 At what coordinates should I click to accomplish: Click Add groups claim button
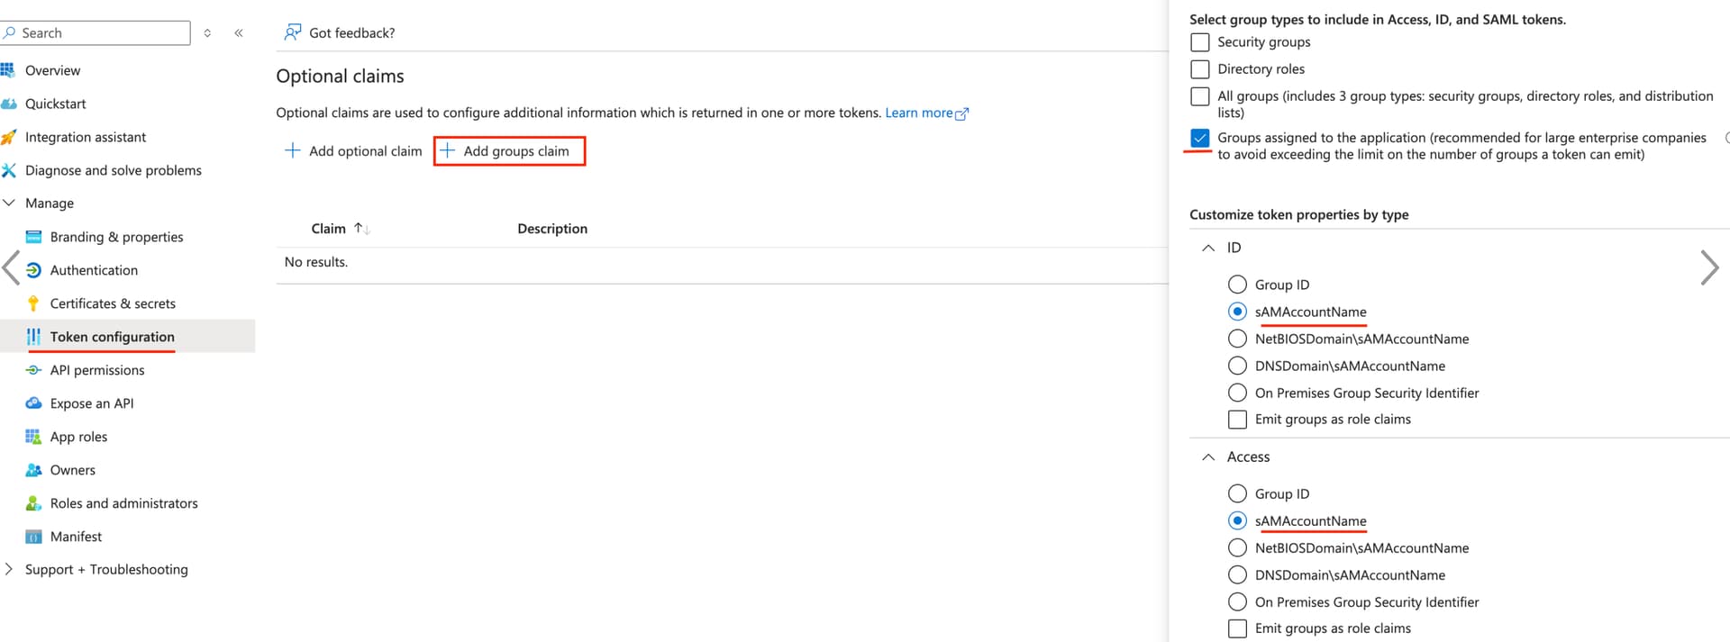point(509,150)
